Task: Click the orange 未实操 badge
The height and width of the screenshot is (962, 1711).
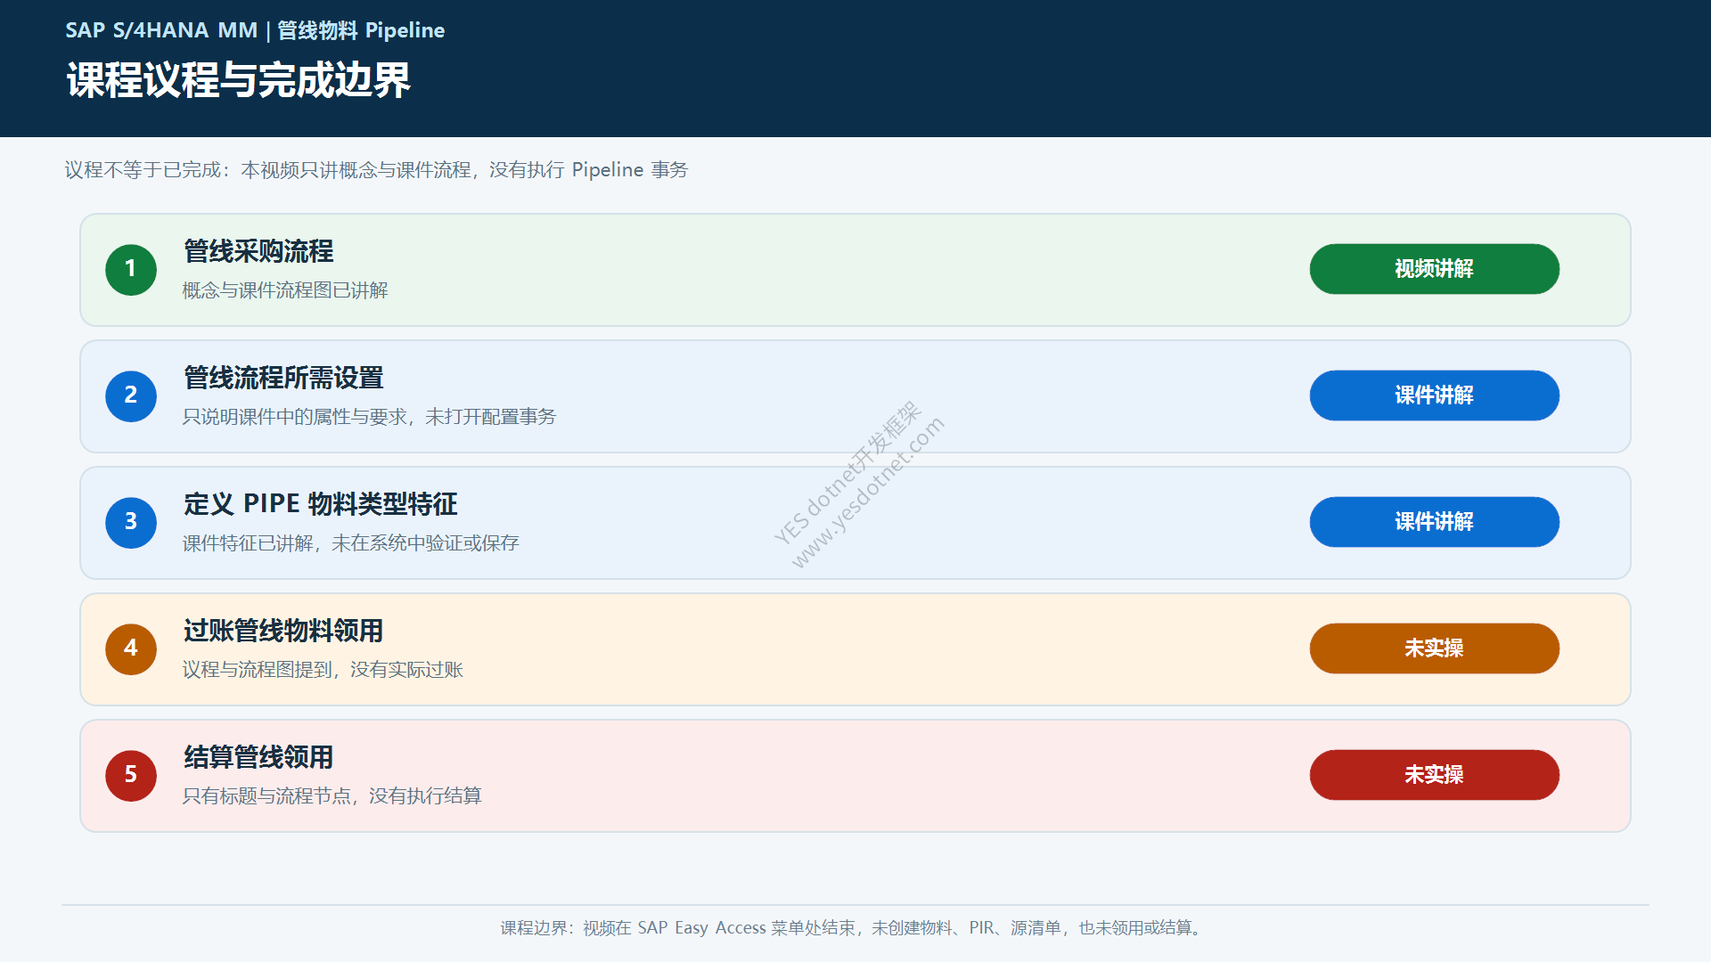Action: [1434, 648]
